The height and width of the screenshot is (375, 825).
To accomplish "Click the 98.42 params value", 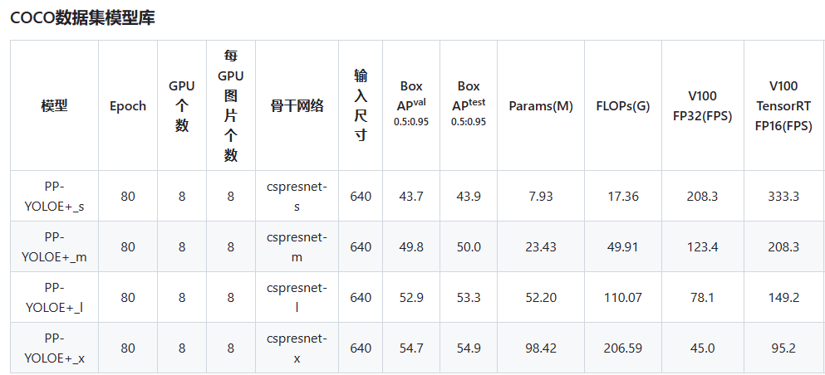I will click(541, 348).
